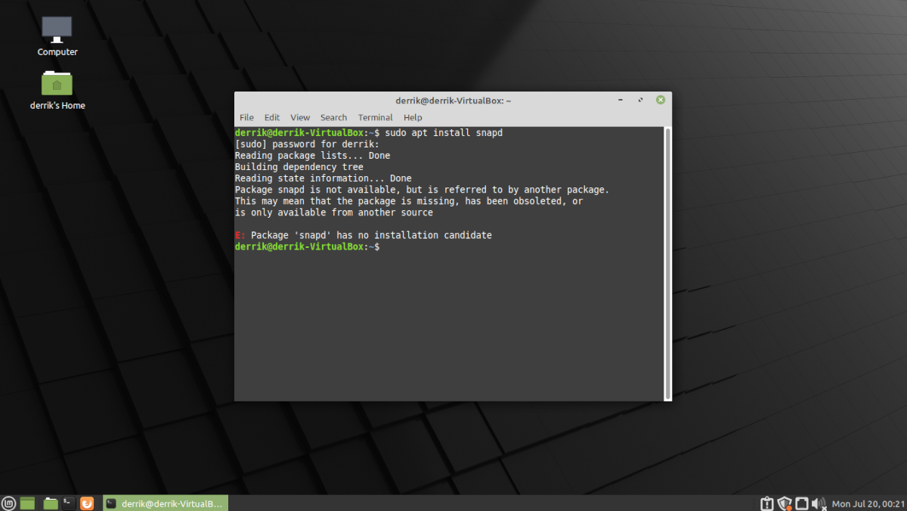Click the 'Package snapd is not available' line

click(422, 190)
